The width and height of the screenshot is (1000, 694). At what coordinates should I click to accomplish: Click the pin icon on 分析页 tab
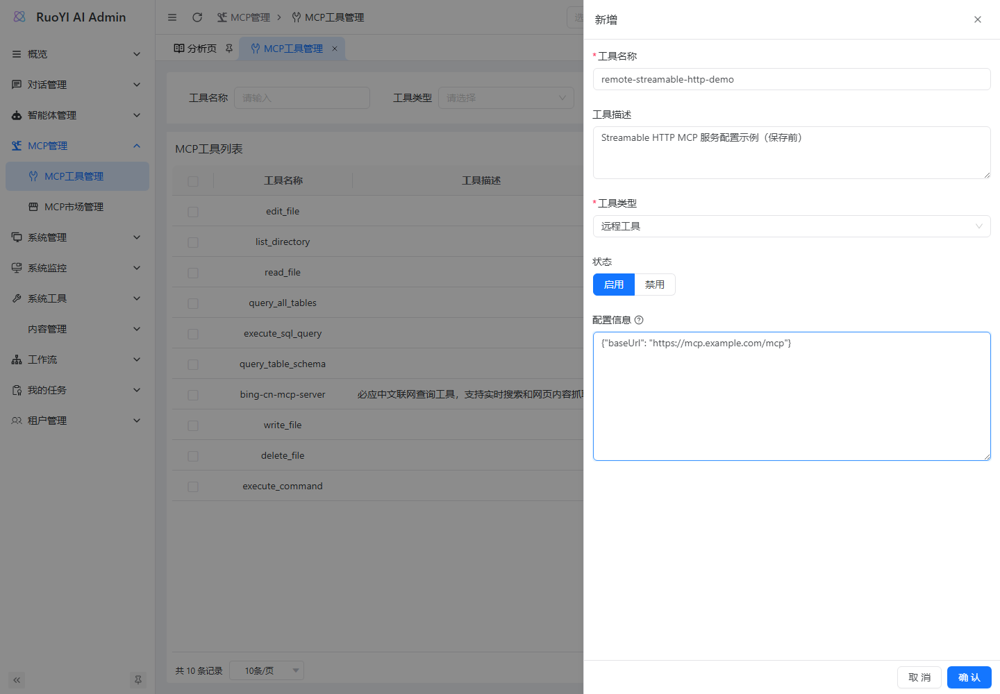pos(229,49)
